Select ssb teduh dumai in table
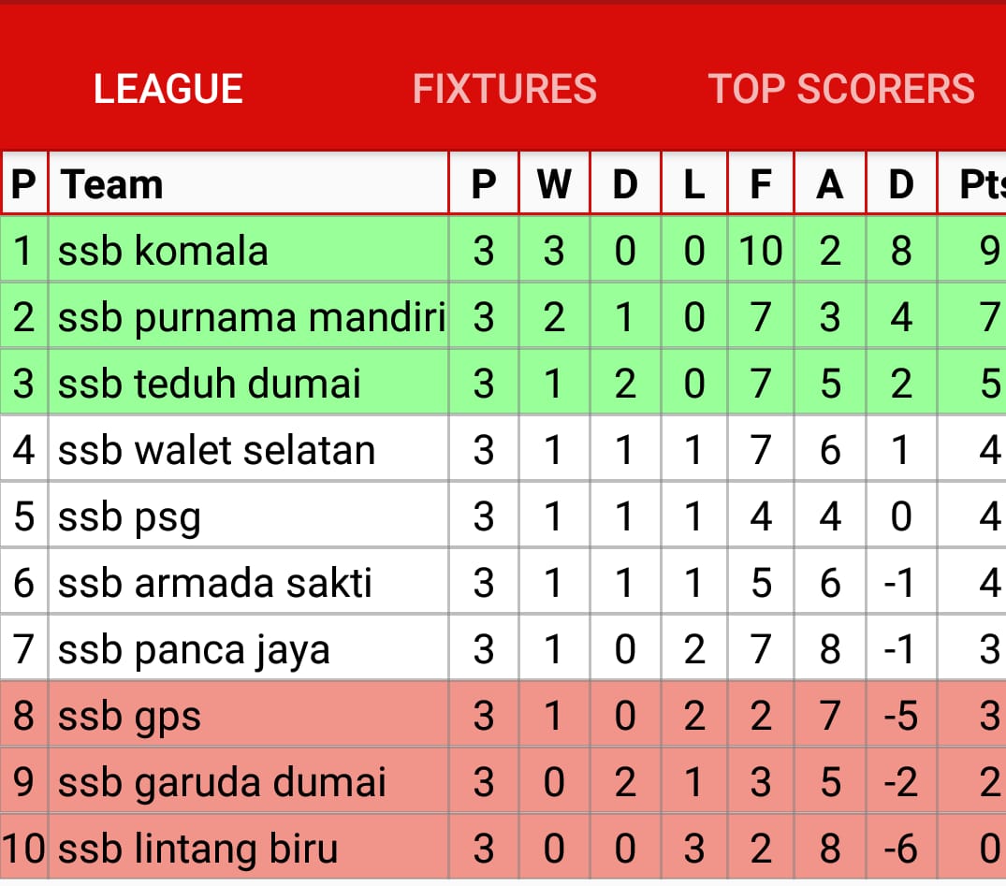The image size is (1006, 886). [x=210, y=385]
